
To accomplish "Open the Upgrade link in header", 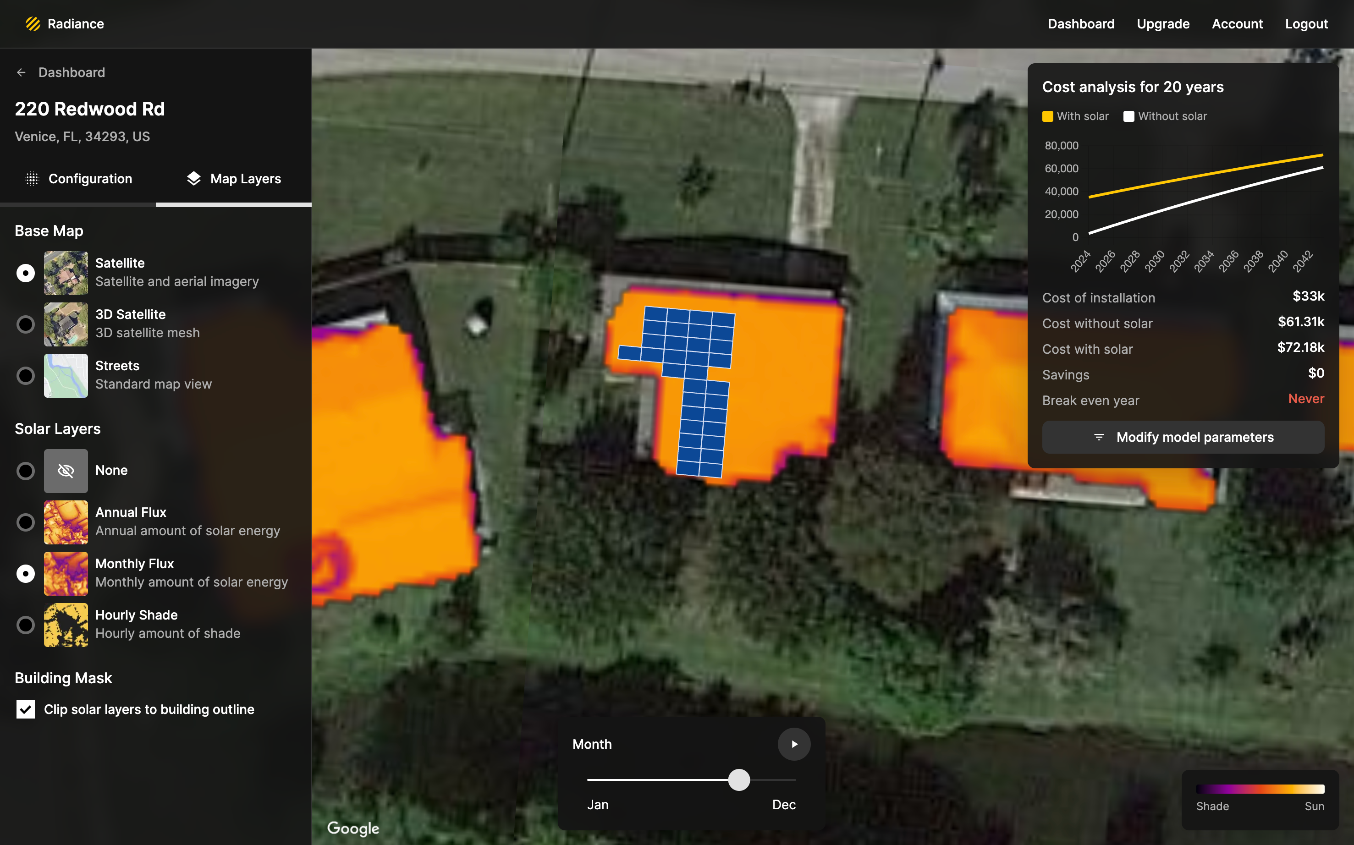I will [x=1163, y=23].
